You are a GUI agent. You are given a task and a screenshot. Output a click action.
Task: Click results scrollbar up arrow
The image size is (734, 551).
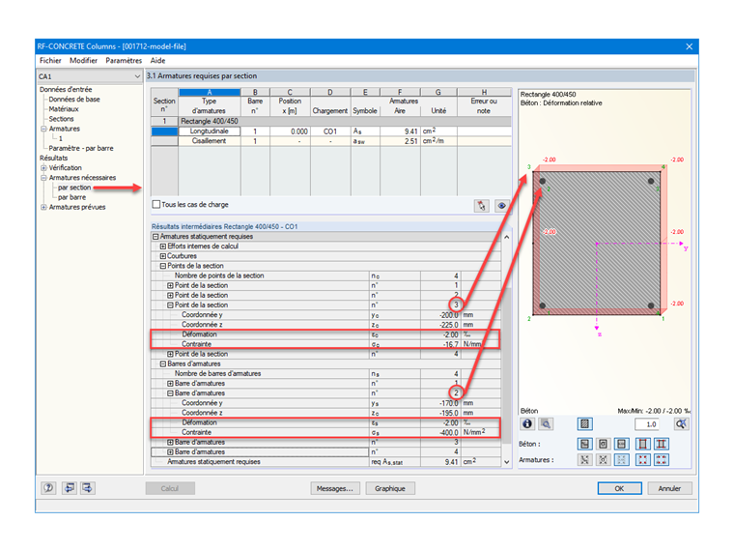pos(506,237)
